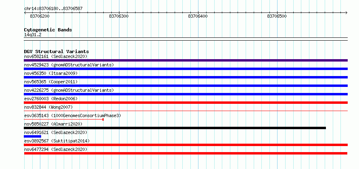Open variant nsv4529423 (gnomADStructuralVariants) label
This screenshot has width=359, height=169.
point(69,65)
